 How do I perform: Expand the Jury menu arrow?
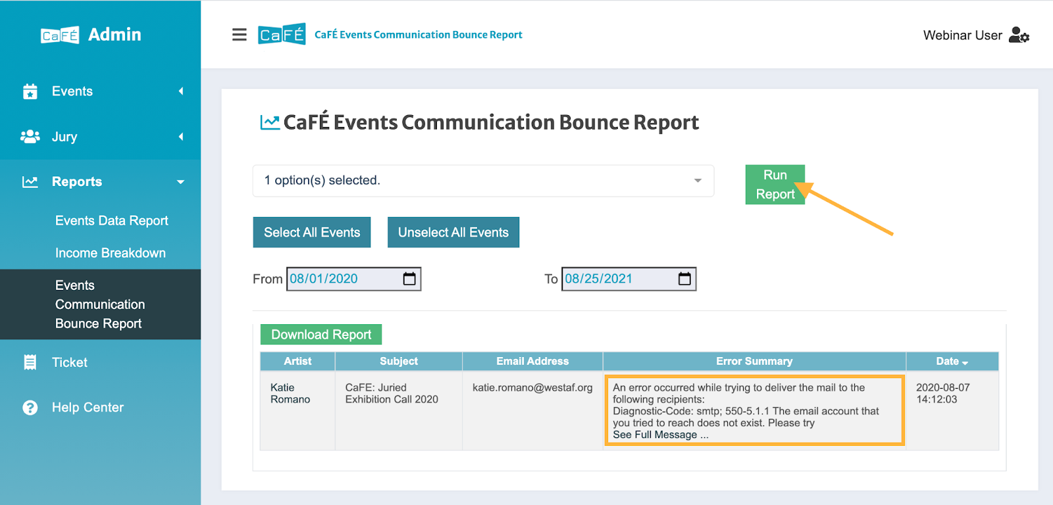[x=181, y=137]
